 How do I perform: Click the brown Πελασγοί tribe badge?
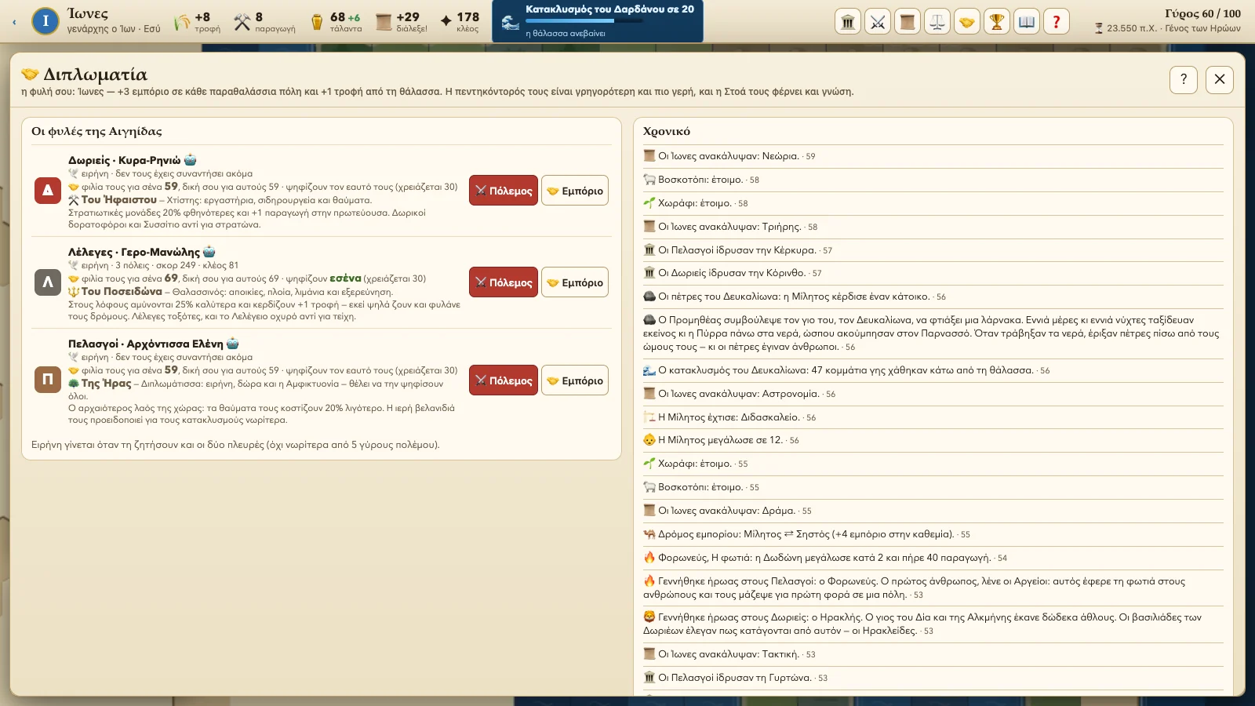point(48,380)
